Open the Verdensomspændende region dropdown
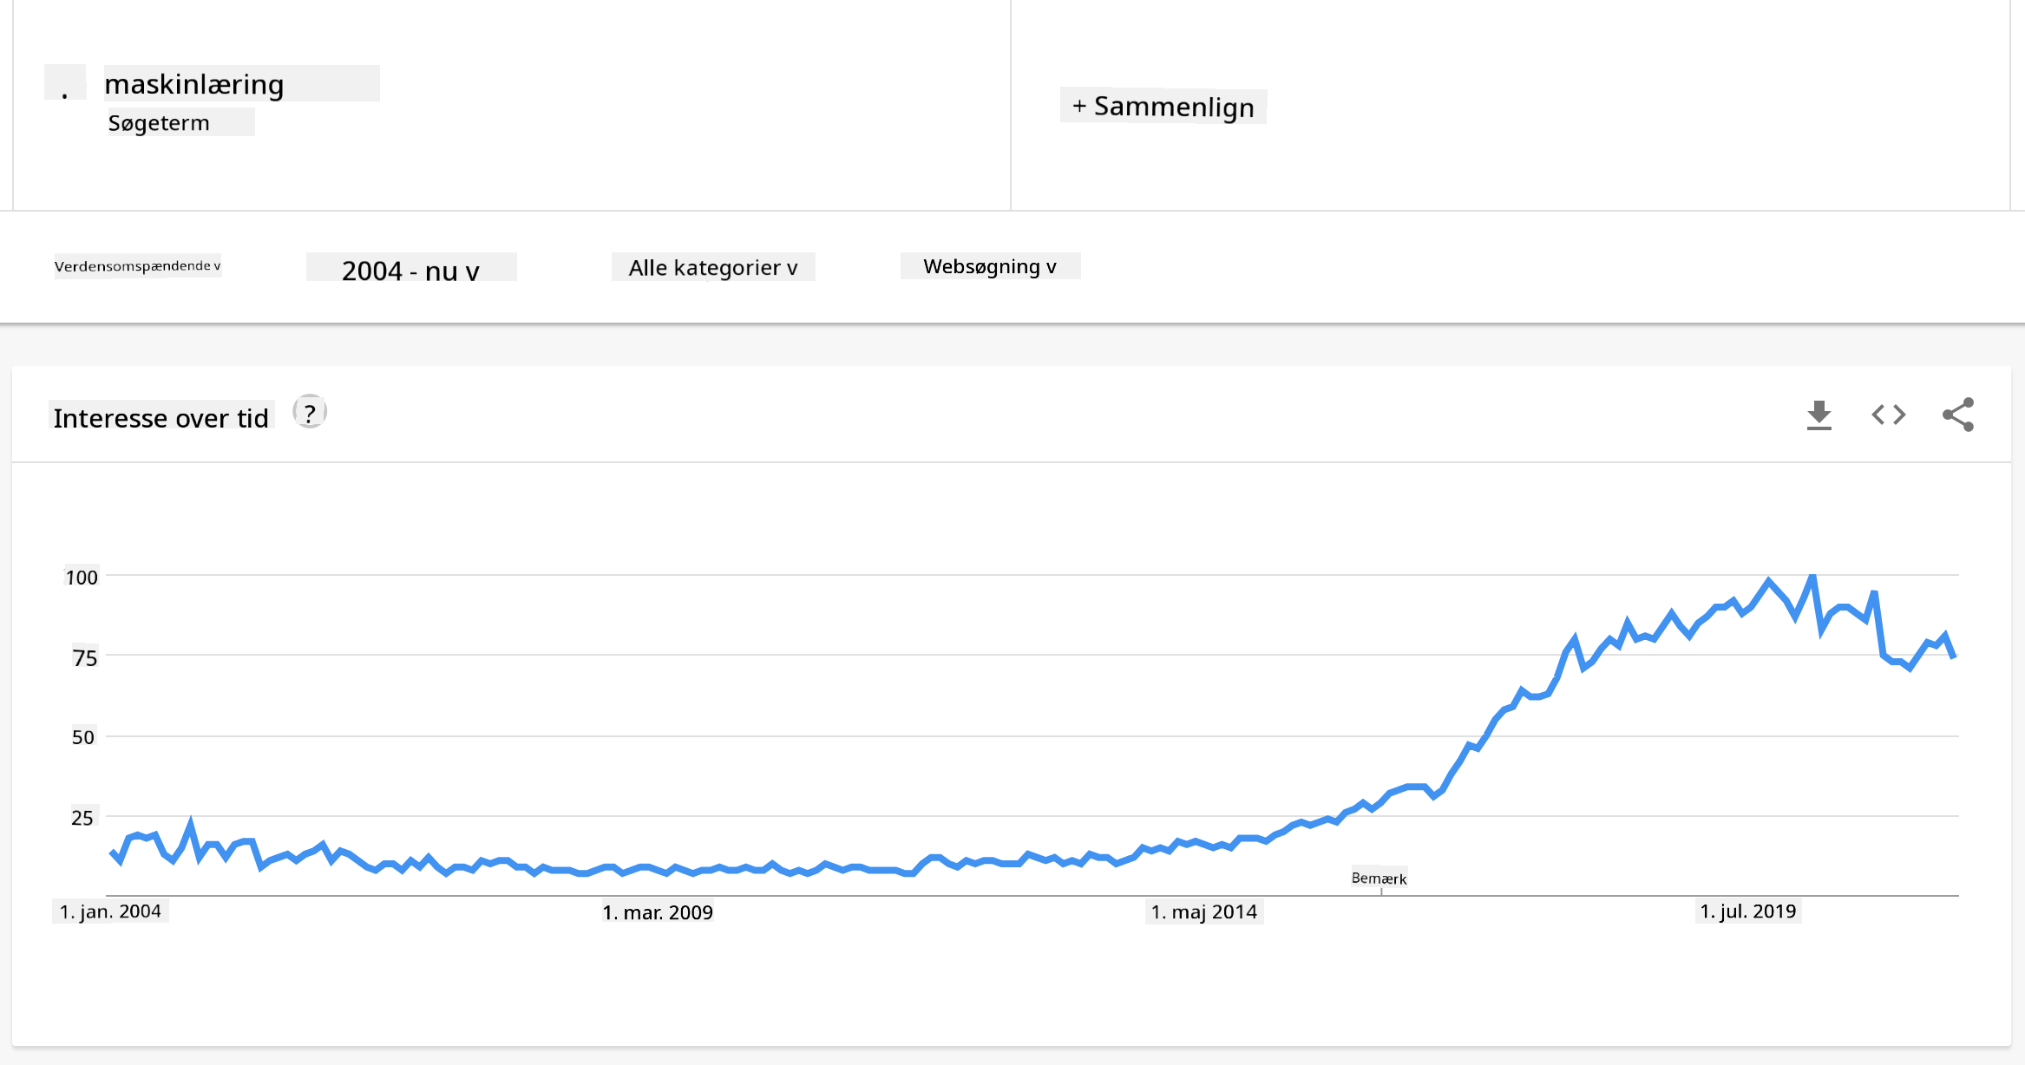This screenshot has height=1065, width=2025. pos(138,266)
